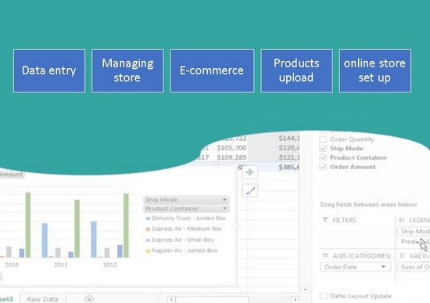The width and height of the screenshot is (430, 303).
Task: Choose the Products upload box
Action: tap(296, 71)
